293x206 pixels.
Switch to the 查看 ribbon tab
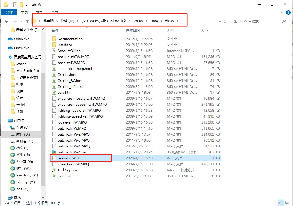pos(55,12)
